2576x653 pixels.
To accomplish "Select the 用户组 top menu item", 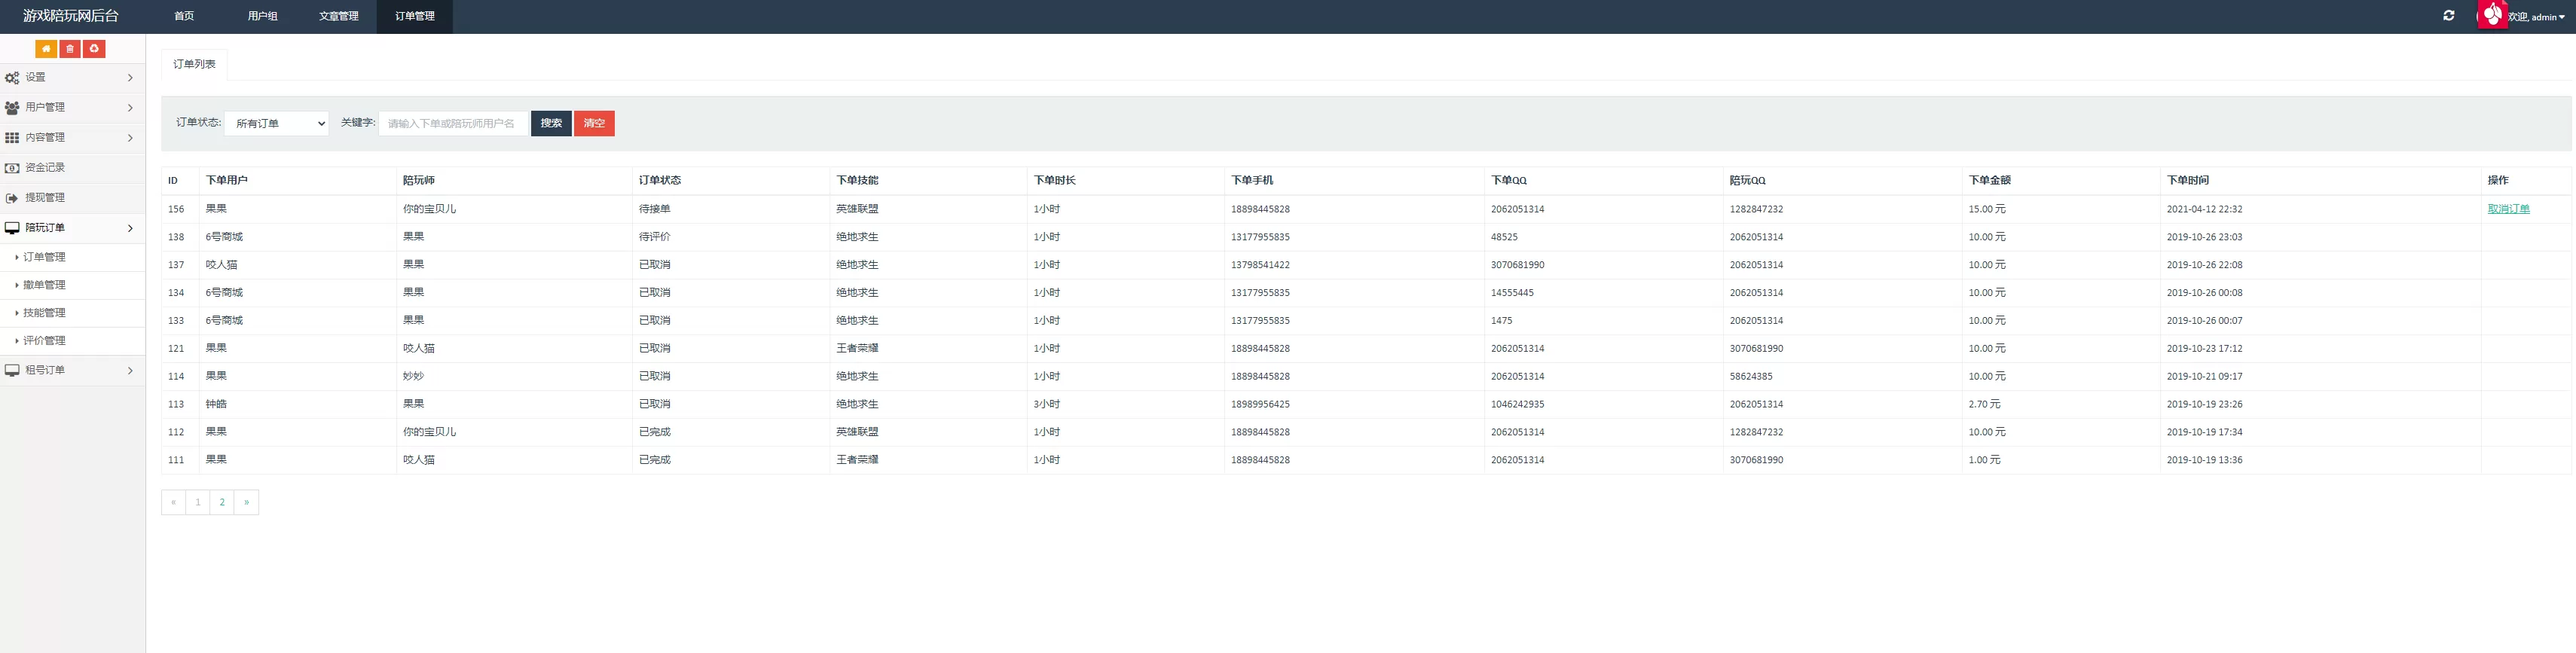I will point(262,17).
